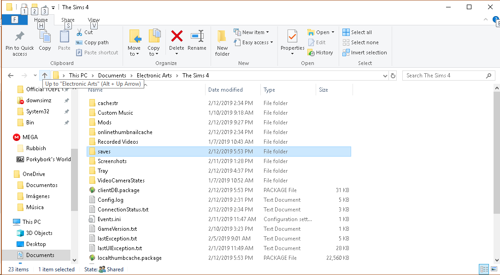The width and height of the screenshot is (500, 275).
Task: Select Porkybork's World archive
Action: pos(44,159)
